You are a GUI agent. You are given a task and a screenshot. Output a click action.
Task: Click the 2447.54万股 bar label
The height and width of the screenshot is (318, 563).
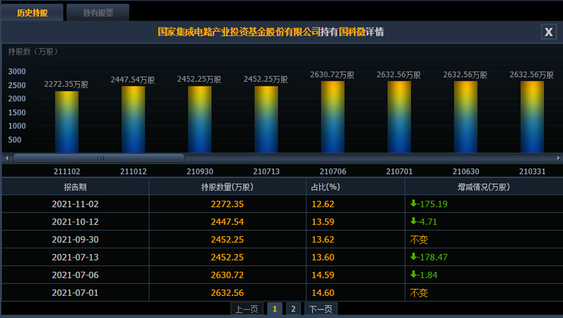coord(133,80)
